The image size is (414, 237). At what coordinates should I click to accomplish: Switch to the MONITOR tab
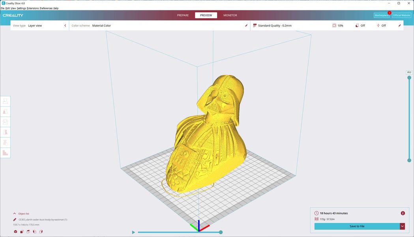230,15
